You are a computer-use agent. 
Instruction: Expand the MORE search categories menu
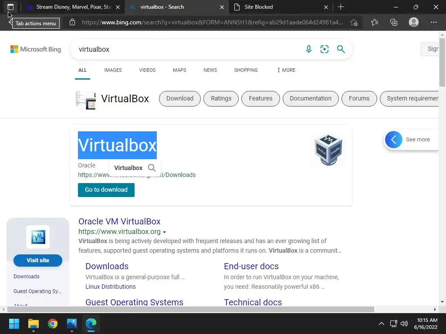pyautogui.click(x=287, y=70)
